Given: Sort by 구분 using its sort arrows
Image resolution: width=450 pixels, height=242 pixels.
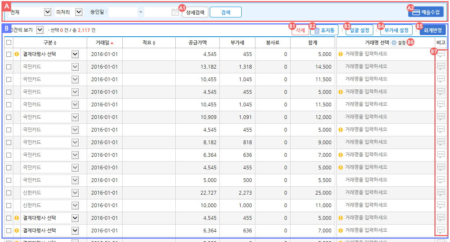Looking at the screenshot, I should click(x=55, y=43).
